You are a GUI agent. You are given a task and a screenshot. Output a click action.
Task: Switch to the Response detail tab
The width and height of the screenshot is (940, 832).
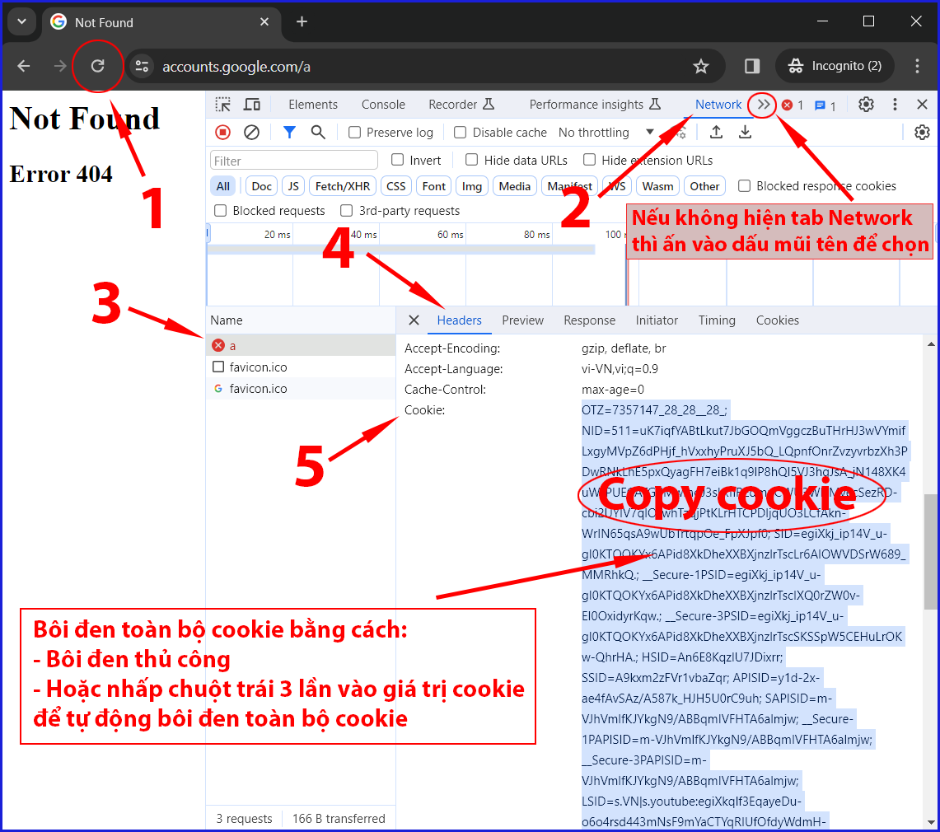pos(589,320)
